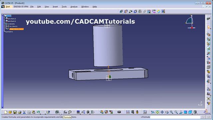The image size is (213, 120).
Task: Click the Select arrow tool in right toolbar
Action: point(209,27)
